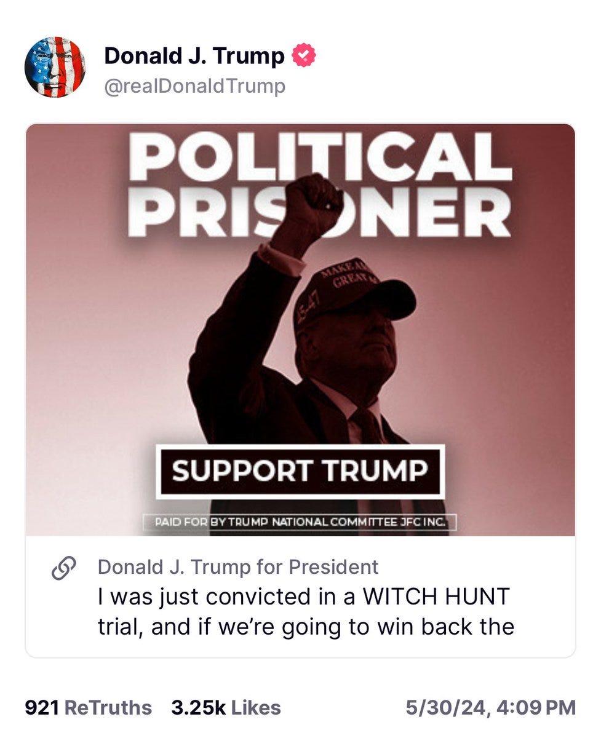Open the flag-themed profile avatar
This screenshot has height=738, width=601.
pos(55,66)
